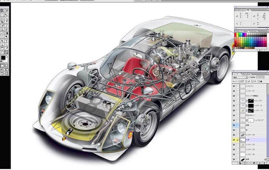Select the Paintbrush tool
Viewport: 269px width, 170px height.
point(6,26)
